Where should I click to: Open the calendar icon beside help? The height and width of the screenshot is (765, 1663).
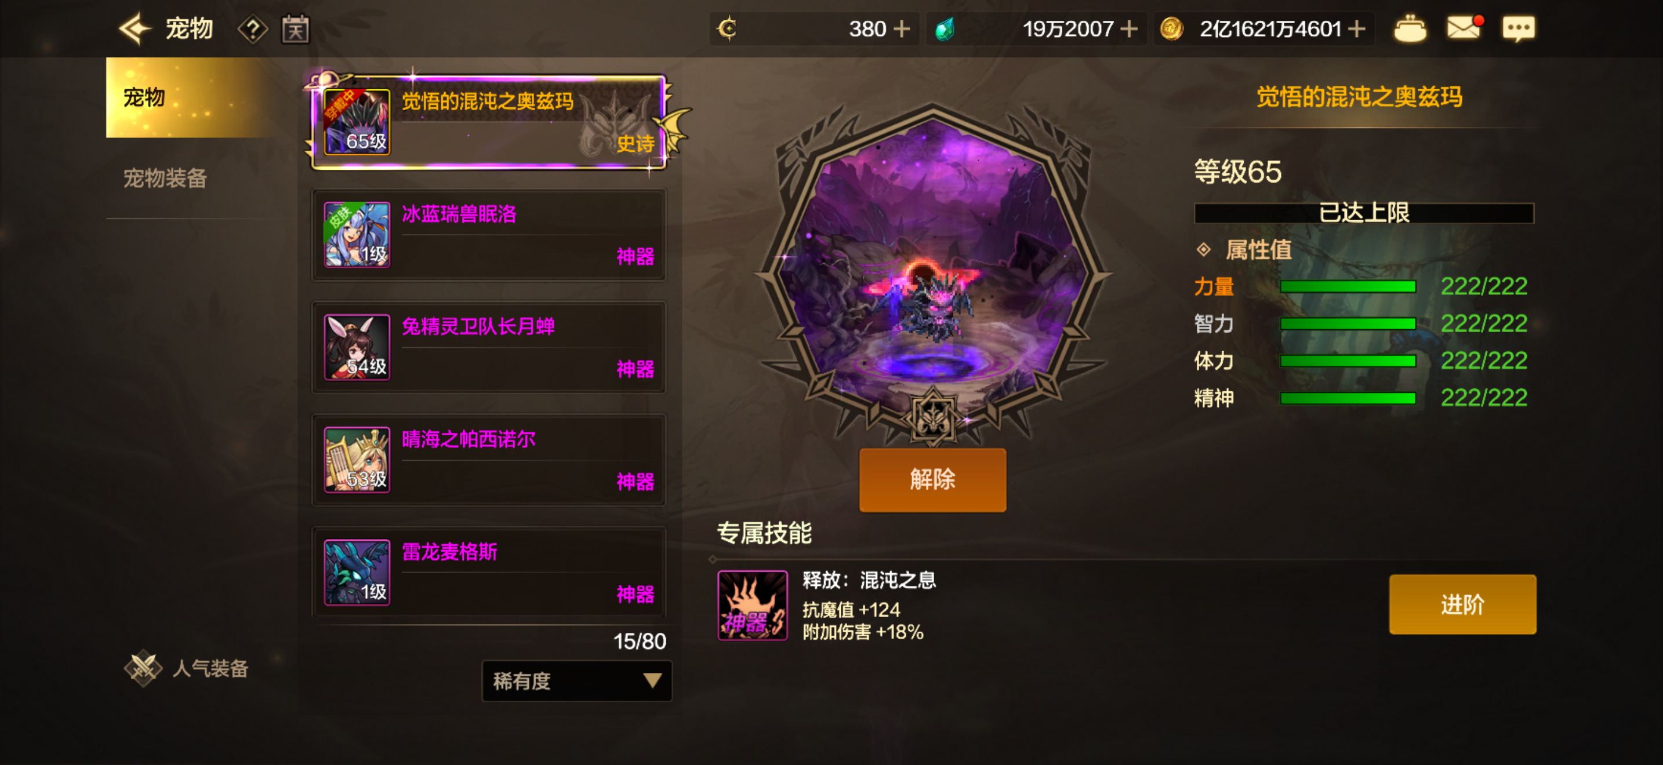(x=296, y=30)
